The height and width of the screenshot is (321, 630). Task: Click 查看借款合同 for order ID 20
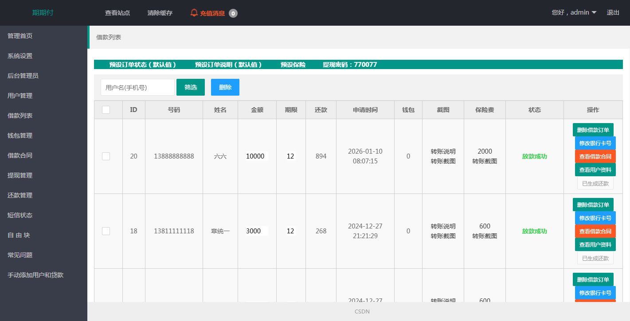coord(595,156)
